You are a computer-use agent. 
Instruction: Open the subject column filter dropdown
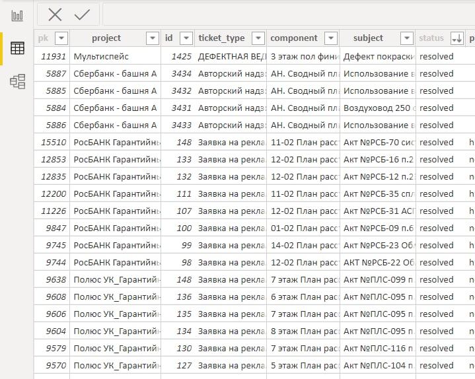pos(407,38)
